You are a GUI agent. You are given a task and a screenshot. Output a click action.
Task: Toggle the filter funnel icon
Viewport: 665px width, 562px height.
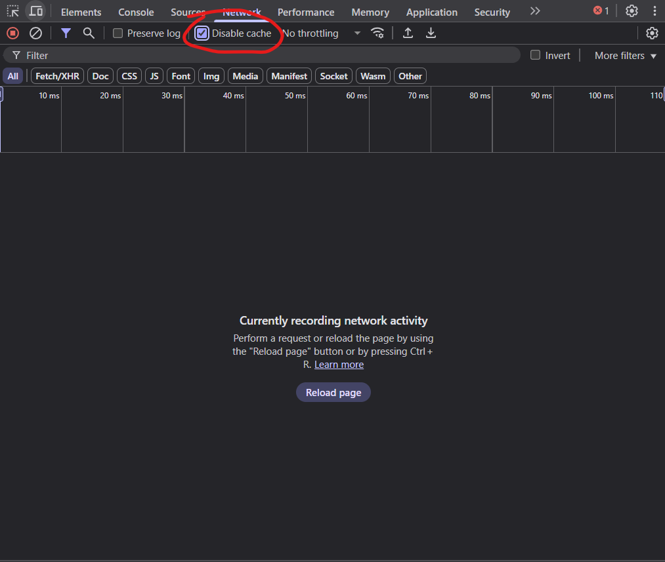tap(66, 33)
